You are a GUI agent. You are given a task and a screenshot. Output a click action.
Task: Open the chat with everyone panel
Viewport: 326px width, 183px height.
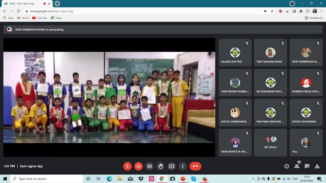coord(307,166)
